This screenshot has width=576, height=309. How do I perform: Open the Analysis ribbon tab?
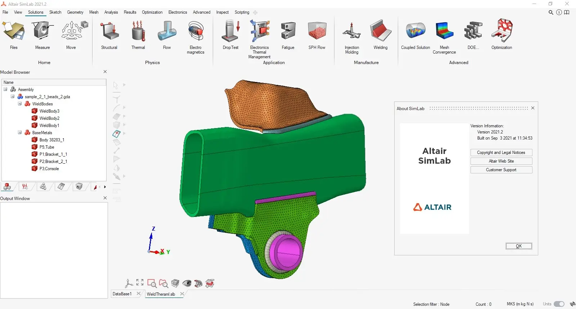point(111,12)
